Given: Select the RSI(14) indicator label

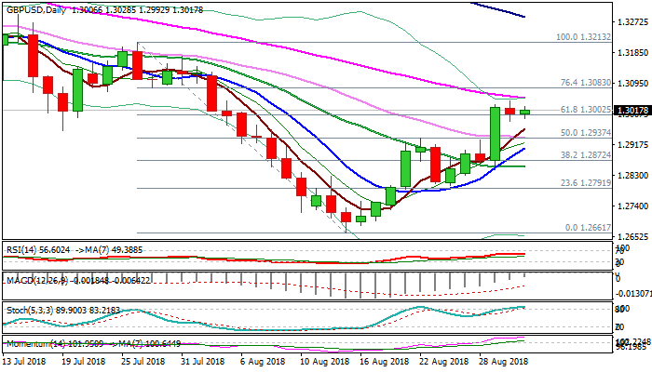Looking at the screenshot, I should [20, 249].
